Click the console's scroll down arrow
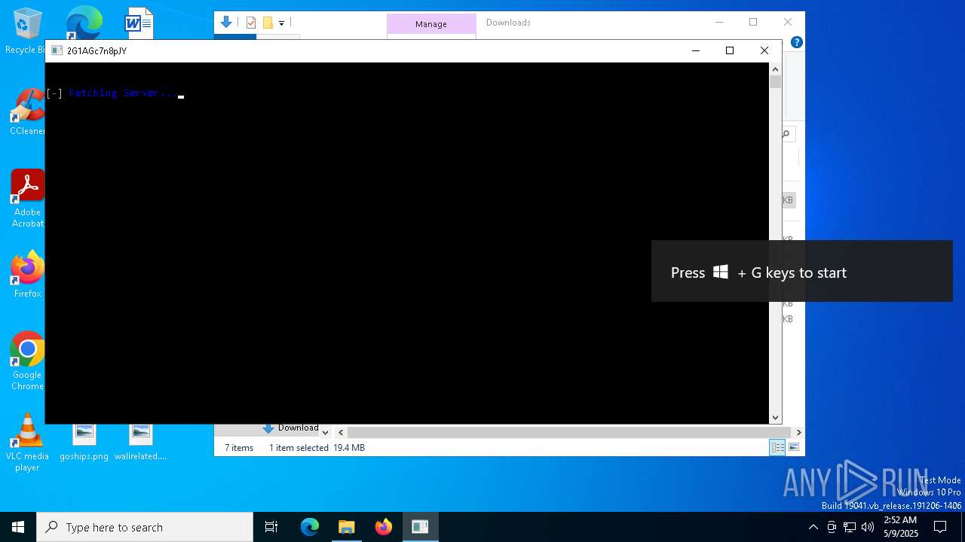The image size is (965, 542). pos(775,417)
